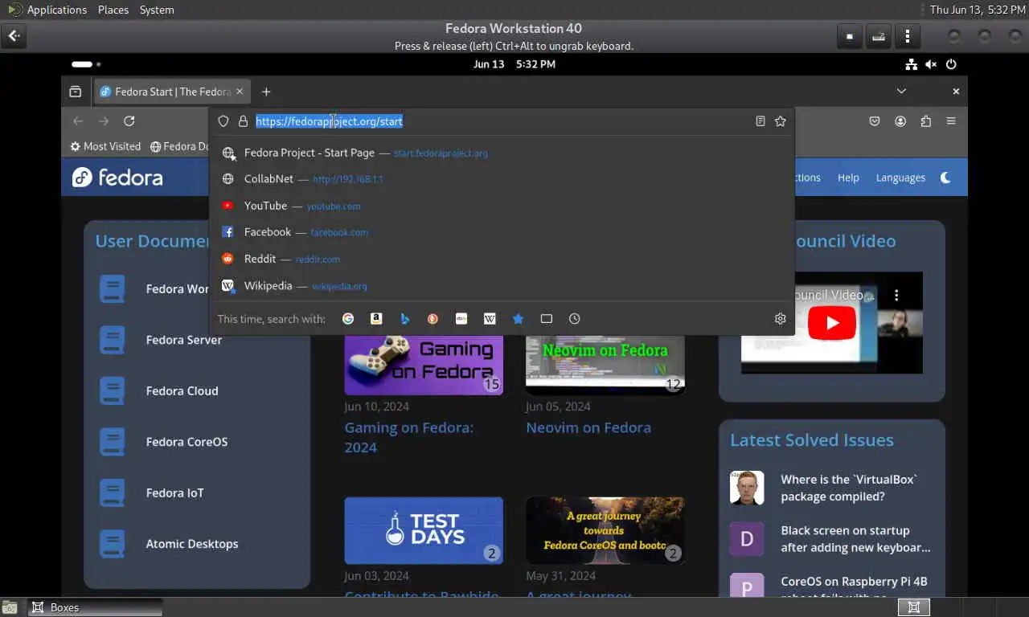Click the tracking protection shield icon
The image size is (1029, 617).
pyautogui.click(x=223, y=121)
